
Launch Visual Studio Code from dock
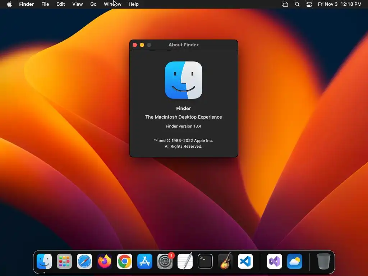pos(245,261)
